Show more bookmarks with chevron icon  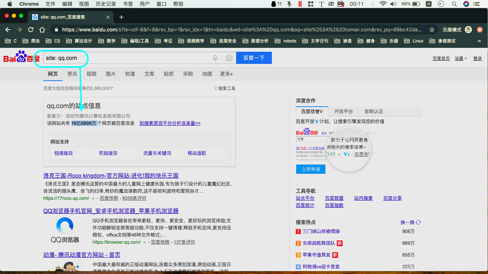(479, 41)
